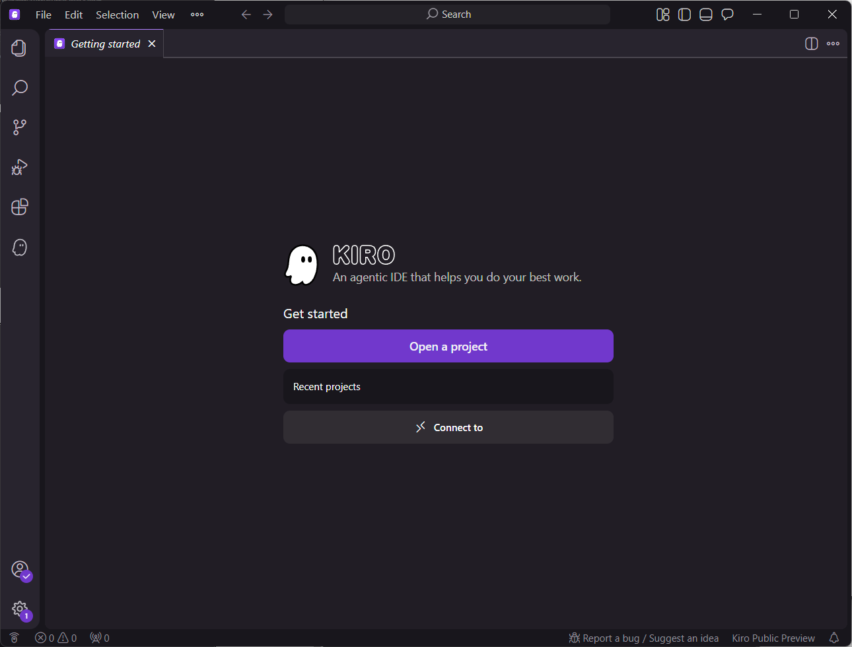Click Kiro Public Preview status item
This screenshot has height=647, width=852.
click(773, 638)
